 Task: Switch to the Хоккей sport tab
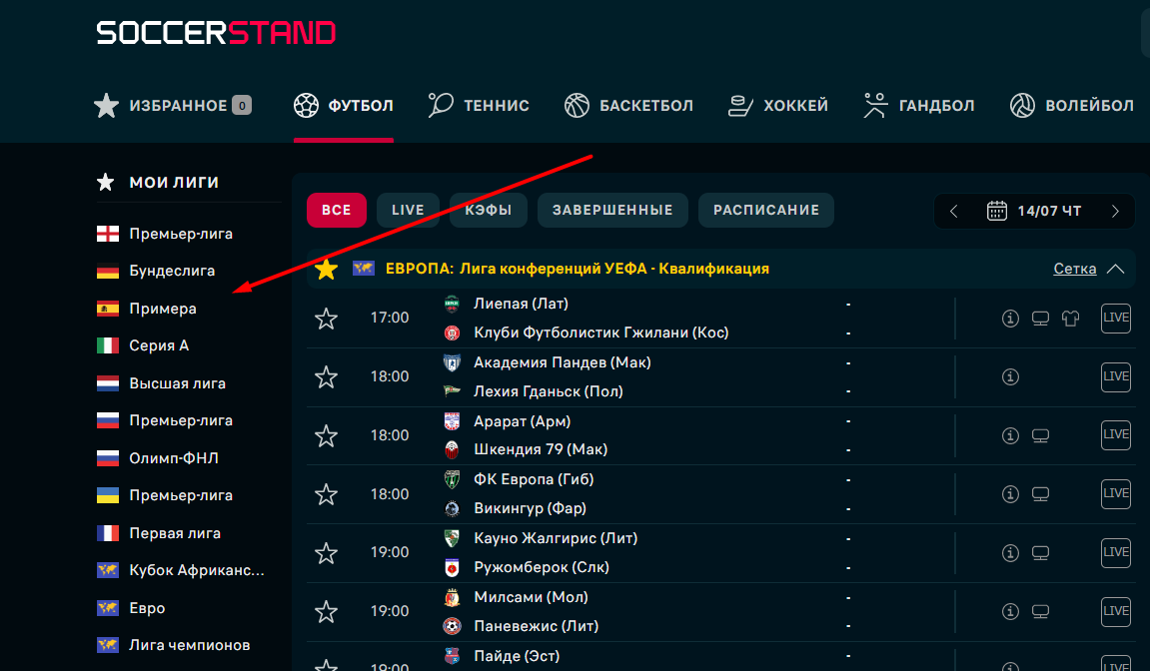click(778, 106)
